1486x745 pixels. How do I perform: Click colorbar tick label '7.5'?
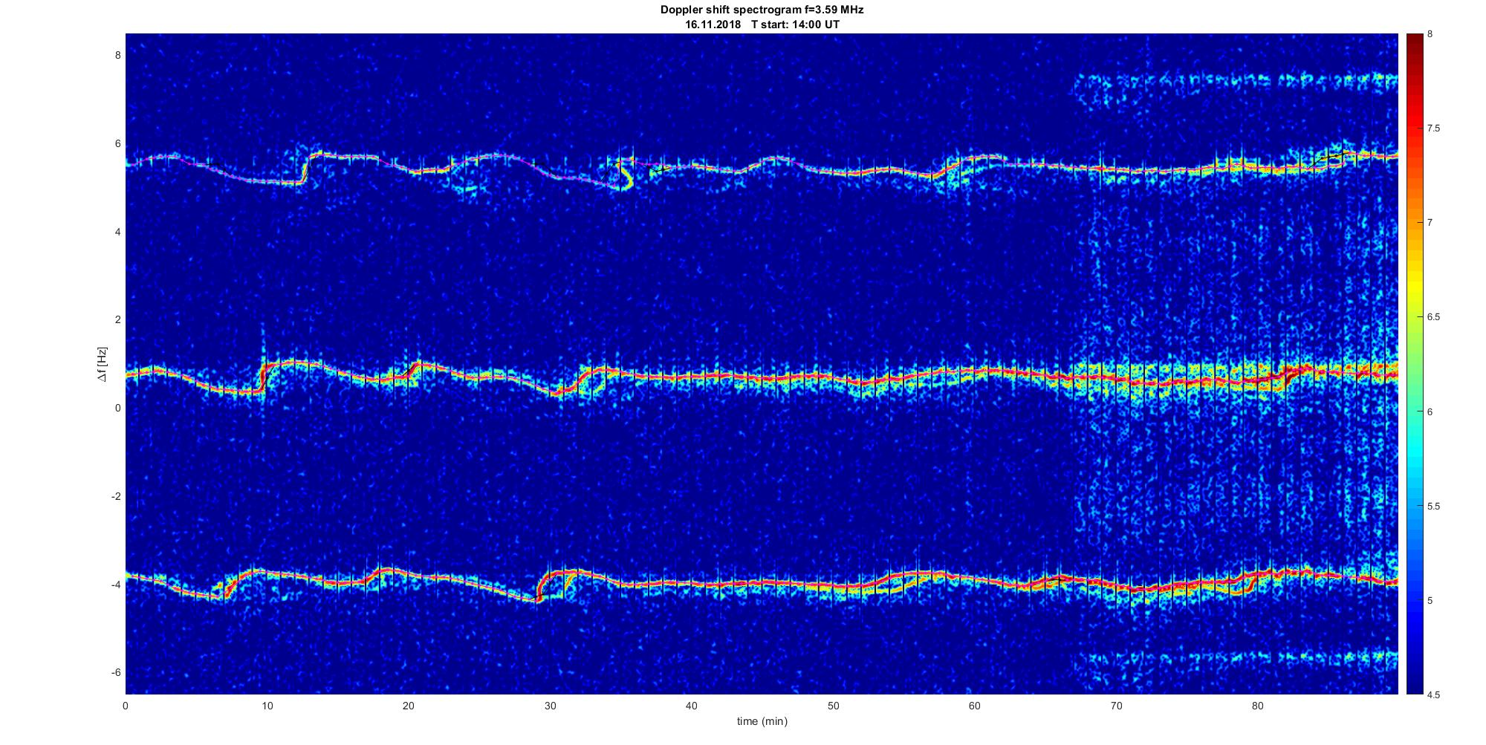1434,128
